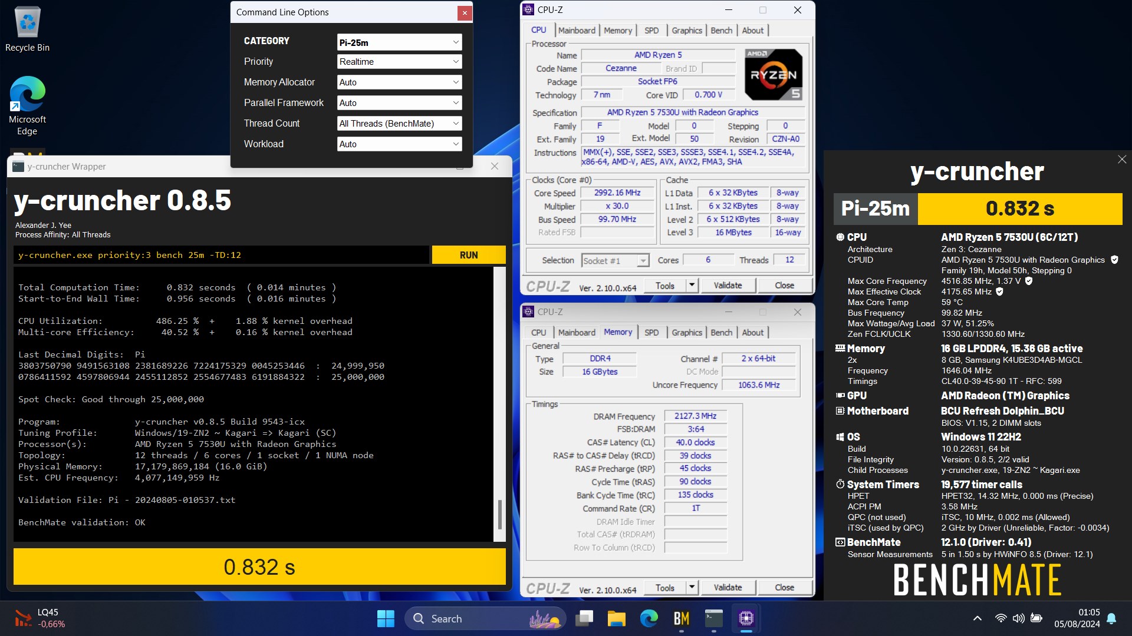The width and height of the screenshot is (1132, 636).
Task: Click the Tools button in the bottom CPU-Z window
Action: tap(664, 588)
